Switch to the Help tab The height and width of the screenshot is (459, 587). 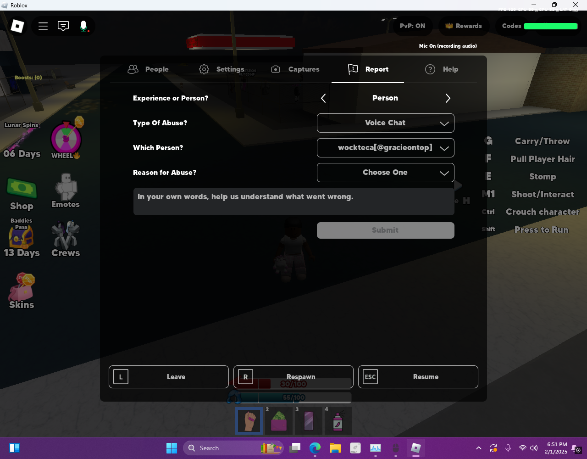coord(441,69)
